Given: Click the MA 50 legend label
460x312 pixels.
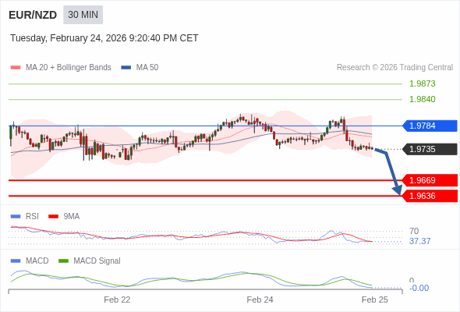Looking at the screenshot, I should (x=147, y=68).
